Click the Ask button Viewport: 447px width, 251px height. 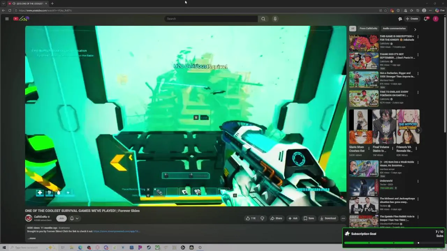(293, 218)
